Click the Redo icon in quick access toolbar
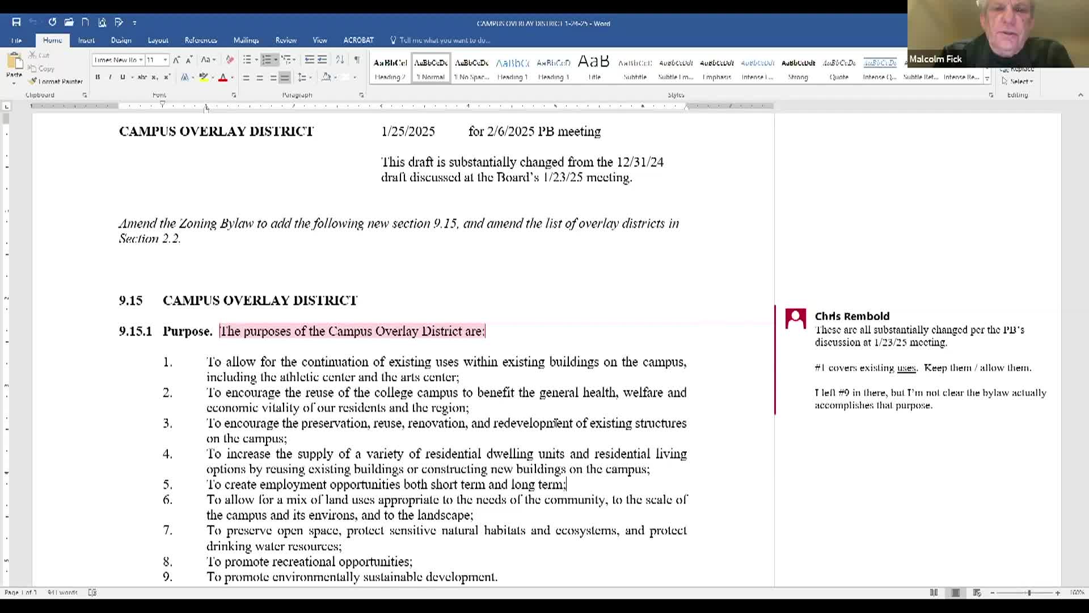This screenshot has width=1089, height=613. (x=52, y=22)
